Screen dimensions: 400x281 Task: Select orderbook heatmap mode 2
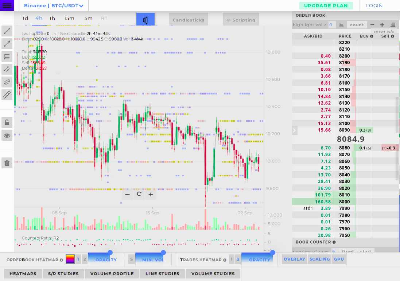(x=85, y=259)
